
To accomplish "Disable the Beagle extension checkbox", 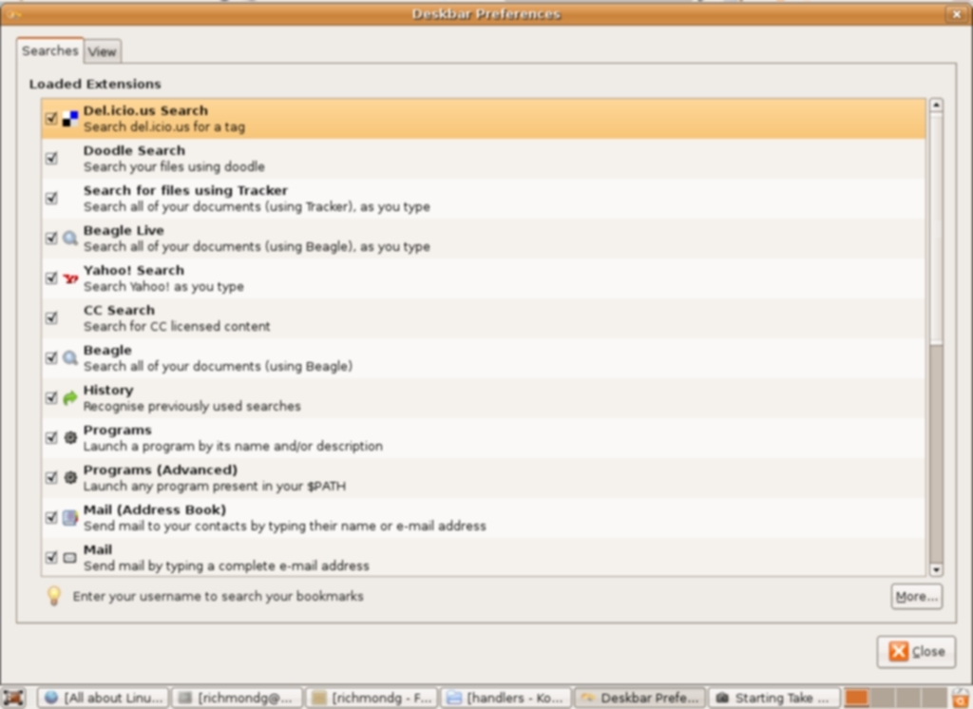I will coord(51,357).
